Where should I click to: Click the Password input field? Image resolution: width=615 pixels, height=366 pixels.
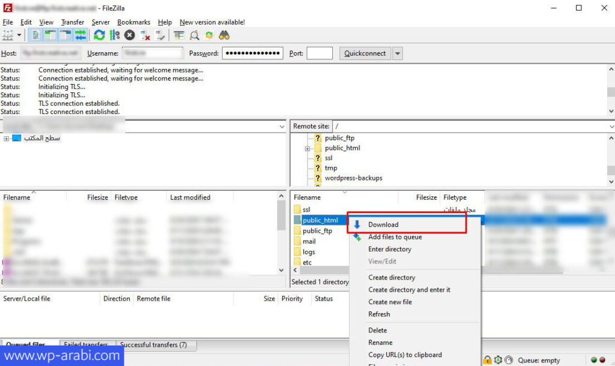[x=253, y=53]
